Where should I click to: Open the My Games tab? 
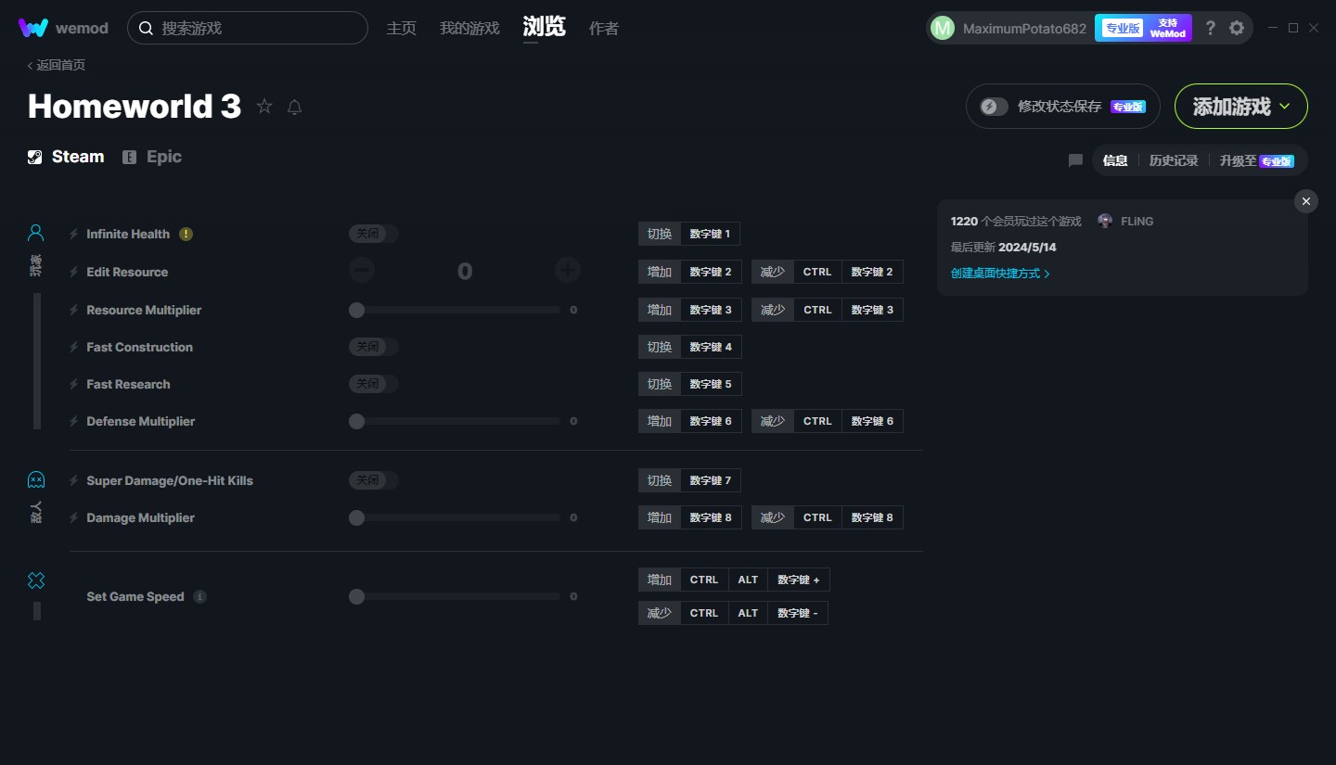[469, 28]
